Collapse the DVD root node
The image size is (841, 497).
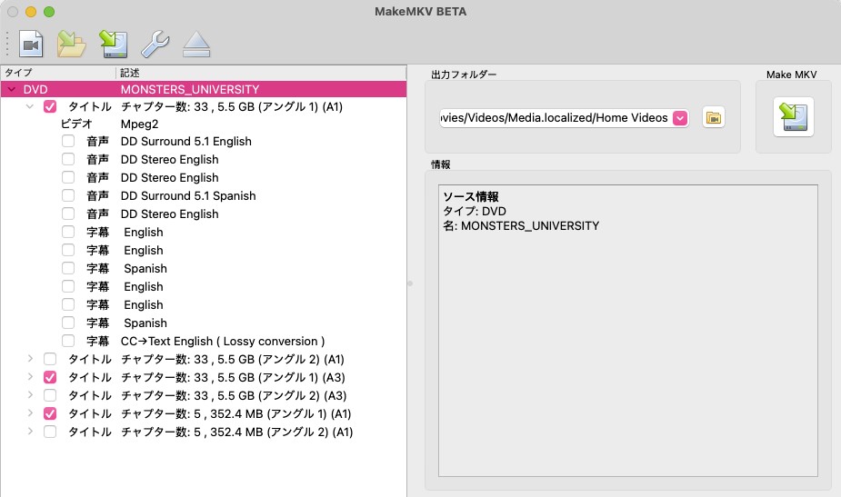[12, 90]
